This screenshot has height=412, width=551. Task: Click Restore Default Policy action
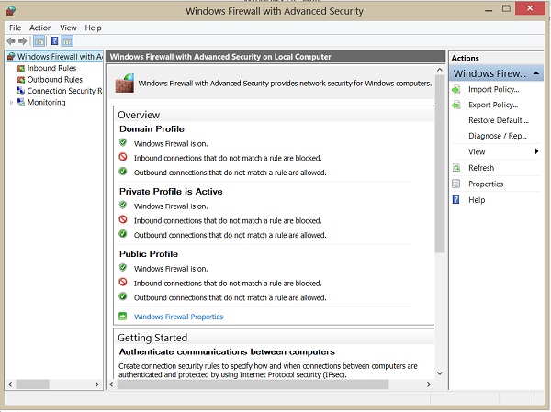point(499,120)
